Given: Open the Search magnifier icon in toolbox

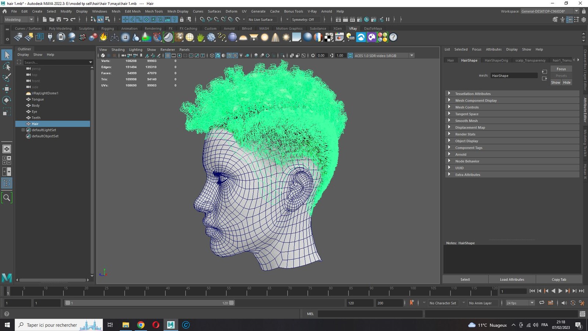Looking at the screenshot, I should 7,198.
